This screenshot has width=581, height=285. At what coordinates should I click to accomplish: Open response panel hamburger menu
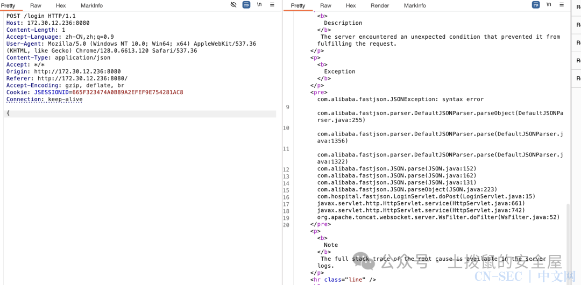point(562,4)
